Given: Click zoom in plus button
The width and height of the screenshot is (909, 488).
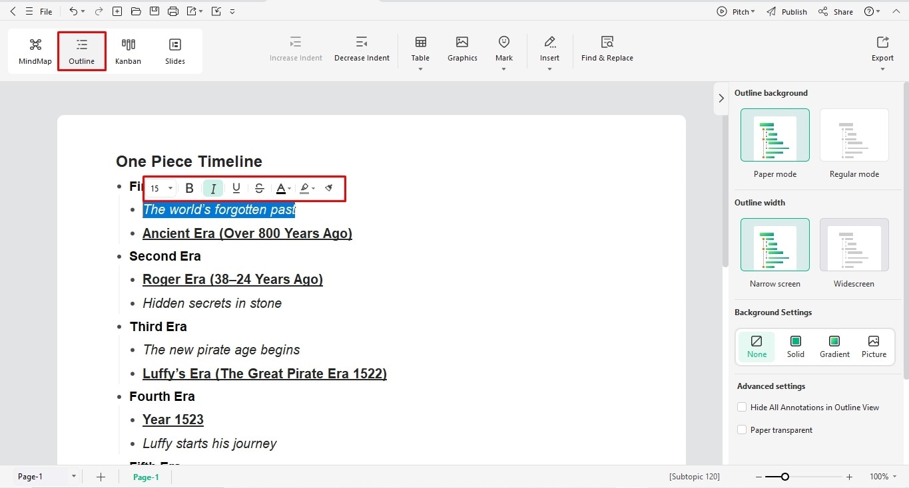Looking at the screenshot, I should 849,477.
